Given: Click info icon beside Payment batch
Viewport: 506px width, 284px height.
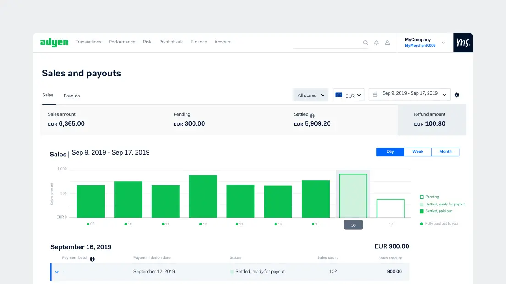Looking at the screenshot, I should (92, 259).
